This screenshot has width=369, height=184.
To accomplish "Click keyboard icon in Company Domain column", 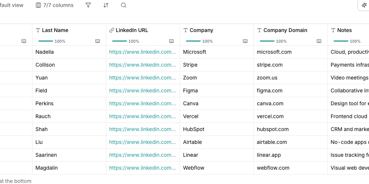I will coord(319,41).
